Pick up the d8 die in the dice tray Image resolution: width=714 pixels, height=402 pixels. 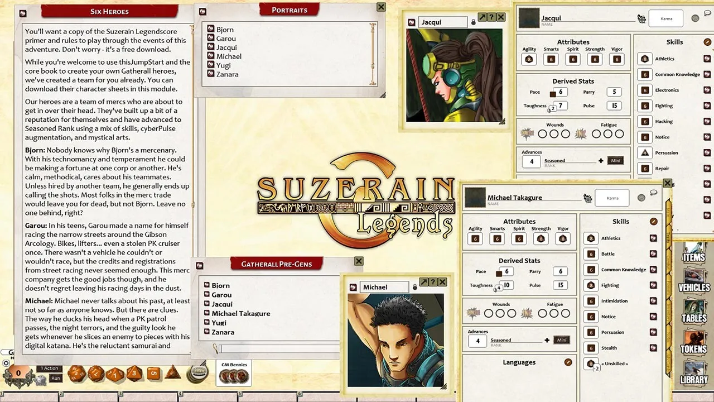134,372
